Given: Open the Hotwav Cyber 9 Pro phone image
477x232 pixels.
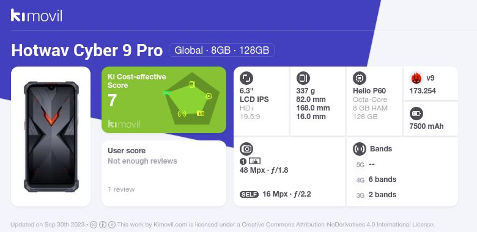Looking at the screenshot, I should pos(51,137).
